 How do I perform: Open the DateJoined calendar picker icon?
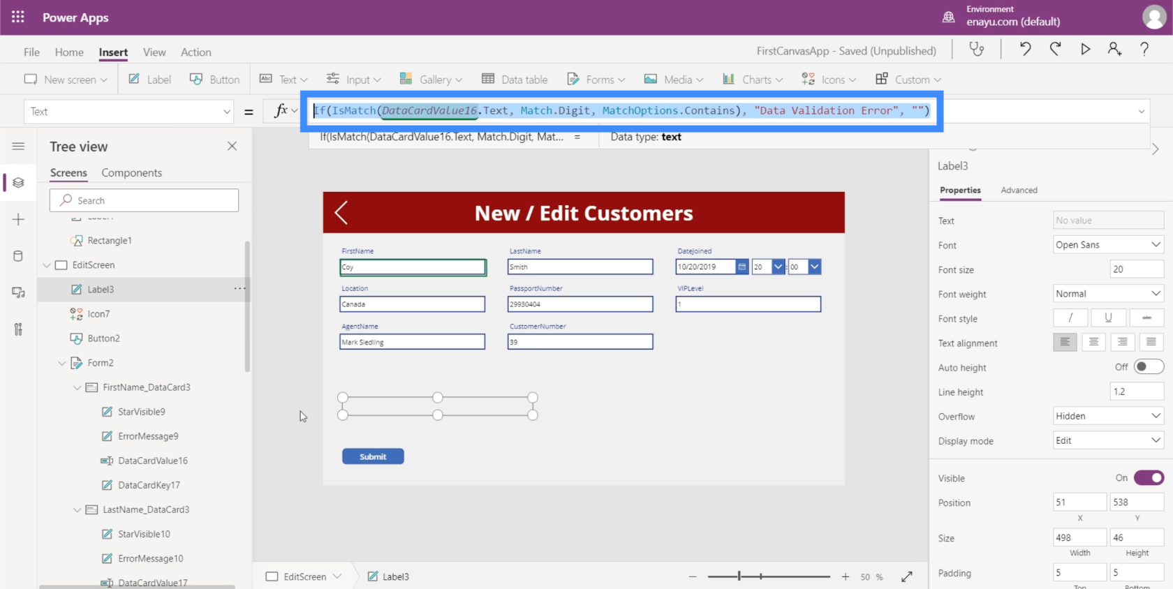click(742, 267)
